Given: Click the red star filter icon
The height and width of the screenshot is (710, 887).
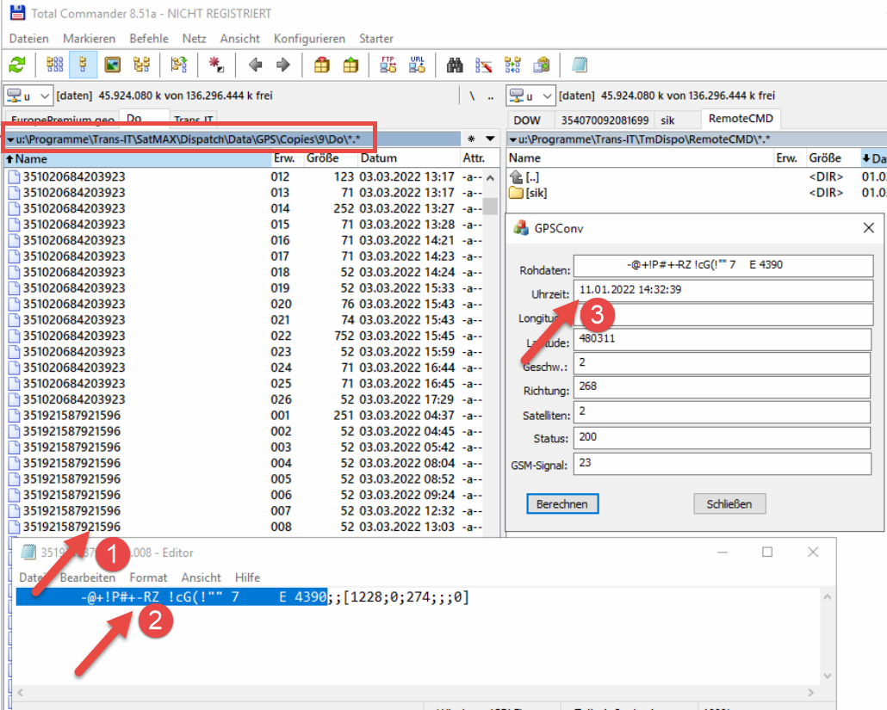Looking at the screenshot, I should click(x=216, y=65).
